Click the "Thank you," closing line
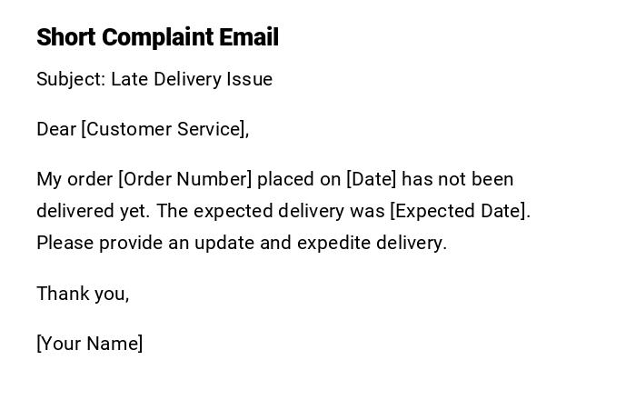Viewport: 636px width, 400px height. (83, 294)
